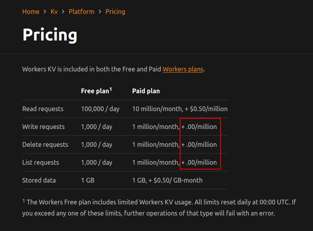Go to the Platform breadcrumb
The height and width of the screenshot is (231, 313).
coord(81,12)
